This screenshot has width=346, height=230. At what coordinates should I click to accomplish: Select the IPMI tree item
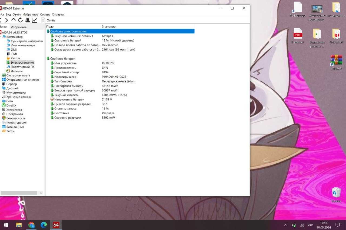point(12,54)
